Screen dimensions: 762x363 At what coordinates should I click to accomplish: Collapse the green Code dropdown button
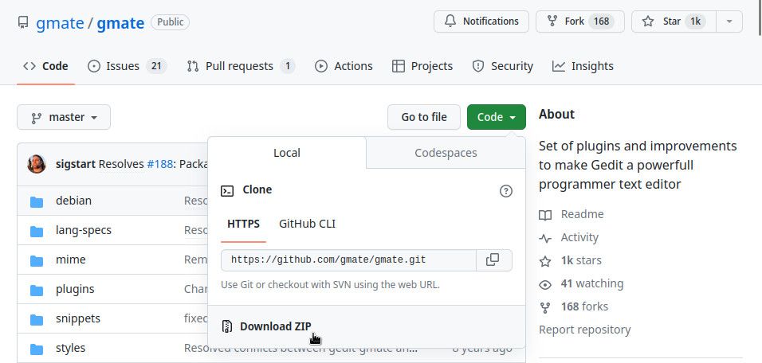coord(496,117)
